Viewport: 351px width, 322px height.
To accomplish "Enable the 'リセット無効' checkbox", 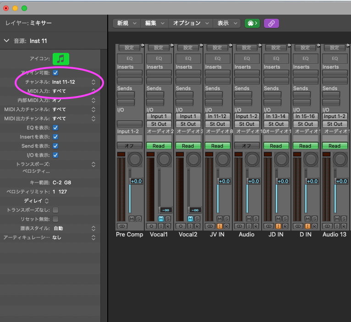I will click(x=55, y=219).
